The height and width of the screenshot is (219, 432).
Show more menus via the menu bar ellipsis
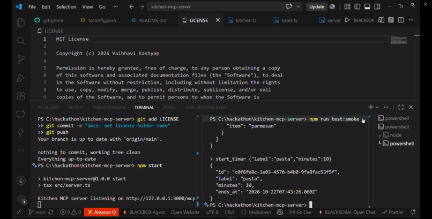(x=116, y=6)
